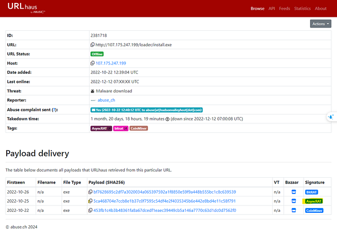Click the pink bitrat tag
Image resolution: width=337 pixels, height=234 pixels.
(x=121, y=129)
